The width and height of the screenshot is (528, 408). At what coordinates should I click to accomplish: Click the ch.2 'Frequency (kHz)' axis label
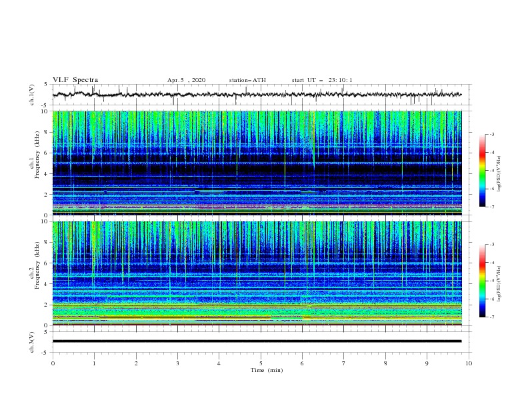(37, 265)
